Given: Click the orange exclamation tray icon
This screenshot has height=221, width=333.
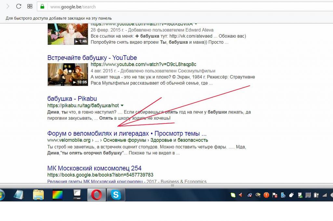Looking at the screenshot, I should (266, 195).
